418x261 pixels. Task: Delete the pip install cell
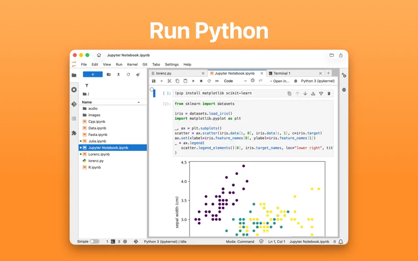329,93
